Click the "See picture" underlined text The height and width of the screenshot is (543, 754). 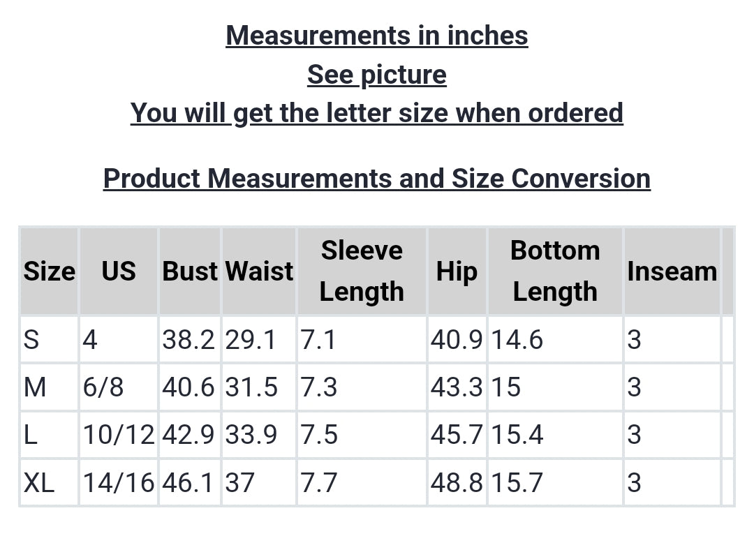point(377,74)
